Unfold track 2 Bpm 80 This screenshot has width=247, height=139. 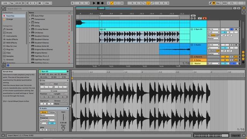point(192,29)
